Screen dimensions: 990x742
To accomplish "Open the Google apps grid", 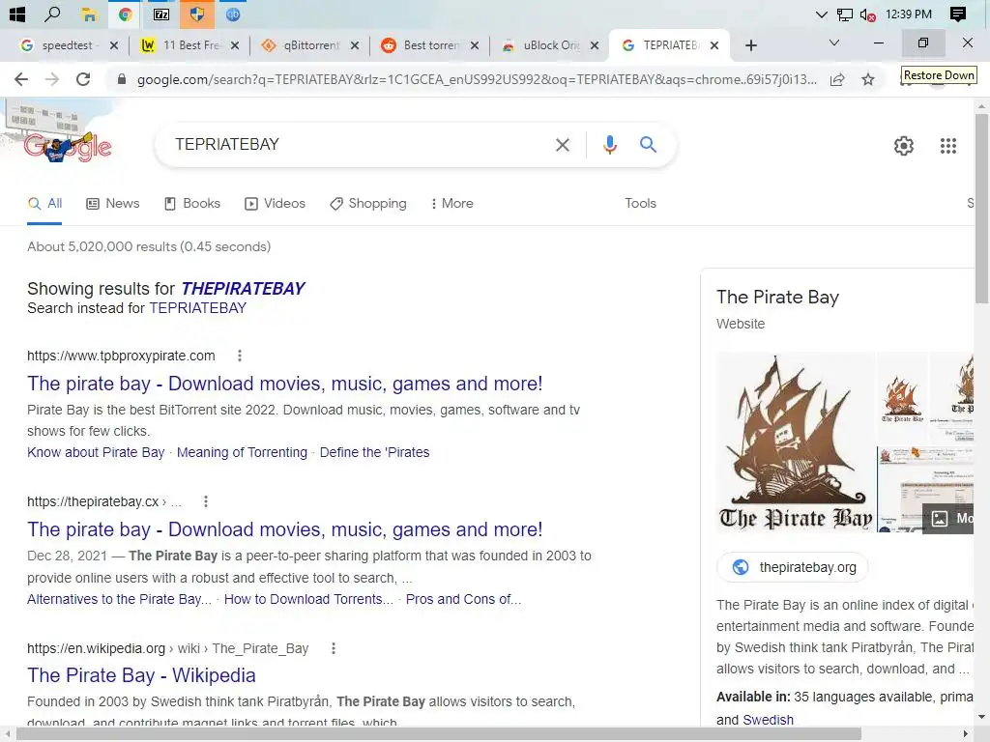I will point(947,146).
